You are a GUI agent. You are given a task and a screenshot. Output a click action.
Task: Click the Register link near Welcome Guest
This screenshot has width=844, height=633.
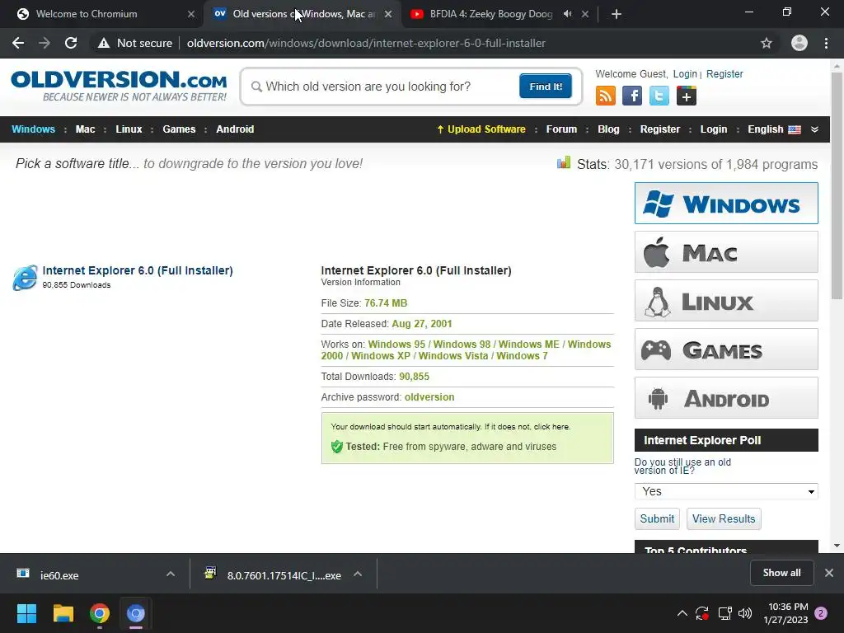coord(724,73)
